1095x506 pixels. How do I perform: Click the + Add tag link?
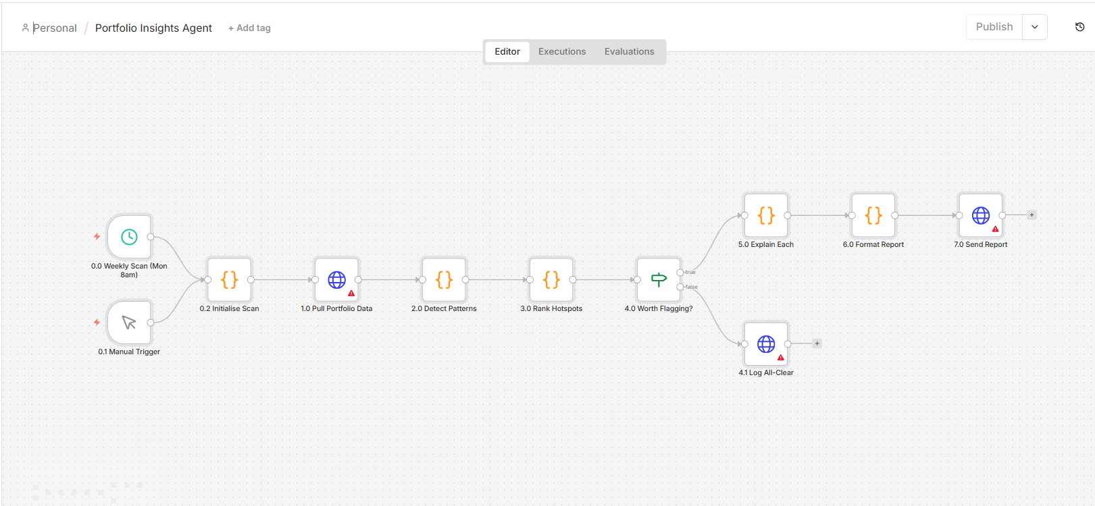coord(249,28)
